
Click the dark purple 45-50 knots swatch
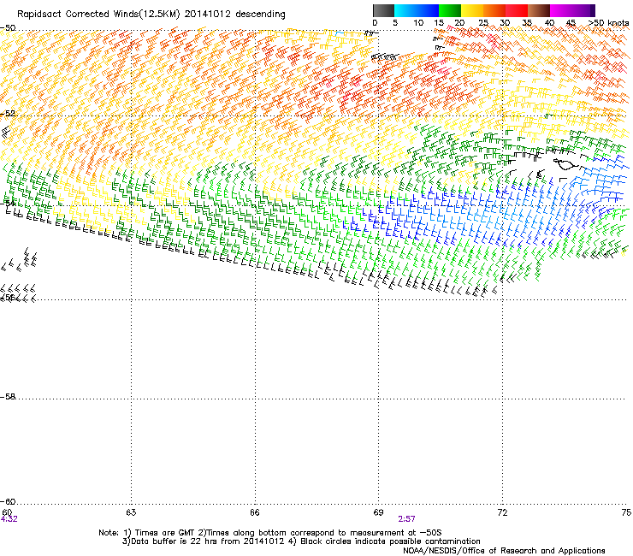(x=583, y=10)
